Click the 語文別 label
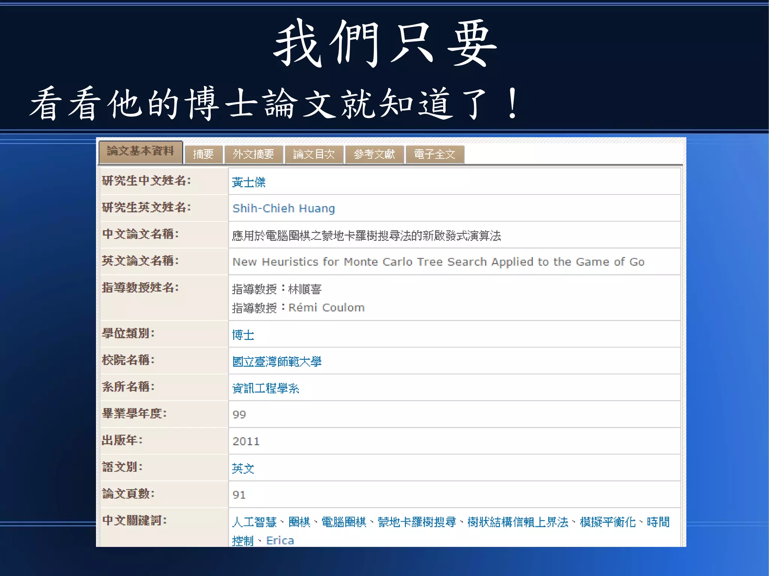Image resolution: width=769 pixels, height=576 pixels. pyautogui.click(x=122, y=467)
